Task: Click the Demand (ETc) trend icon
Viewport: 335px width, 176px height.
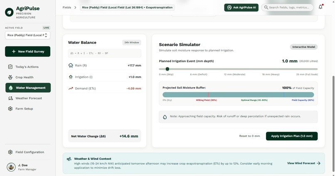Action: click(x=71, y=88)
